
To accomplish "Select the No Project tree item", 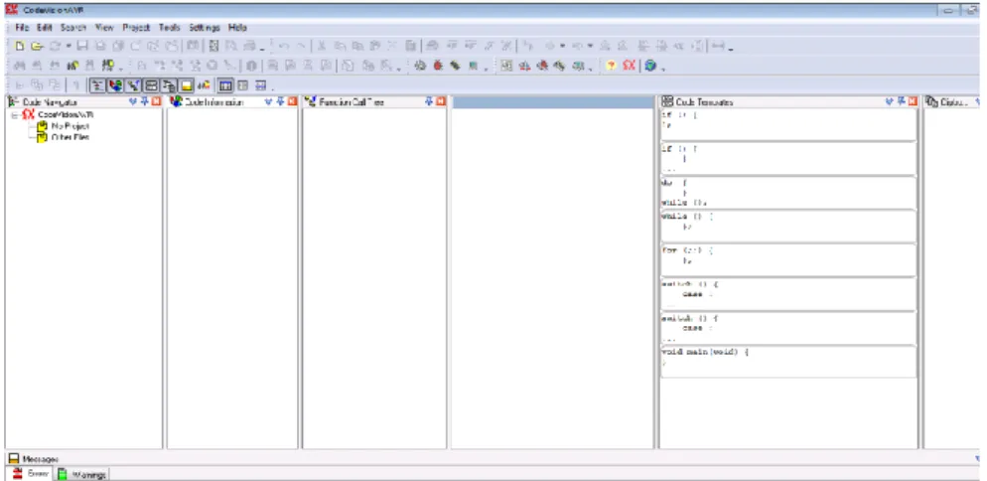I will point(70,126).
